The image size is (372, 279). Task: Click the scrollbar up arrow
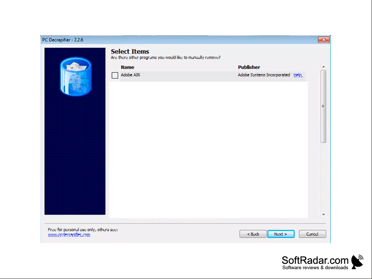pos(323,67)
